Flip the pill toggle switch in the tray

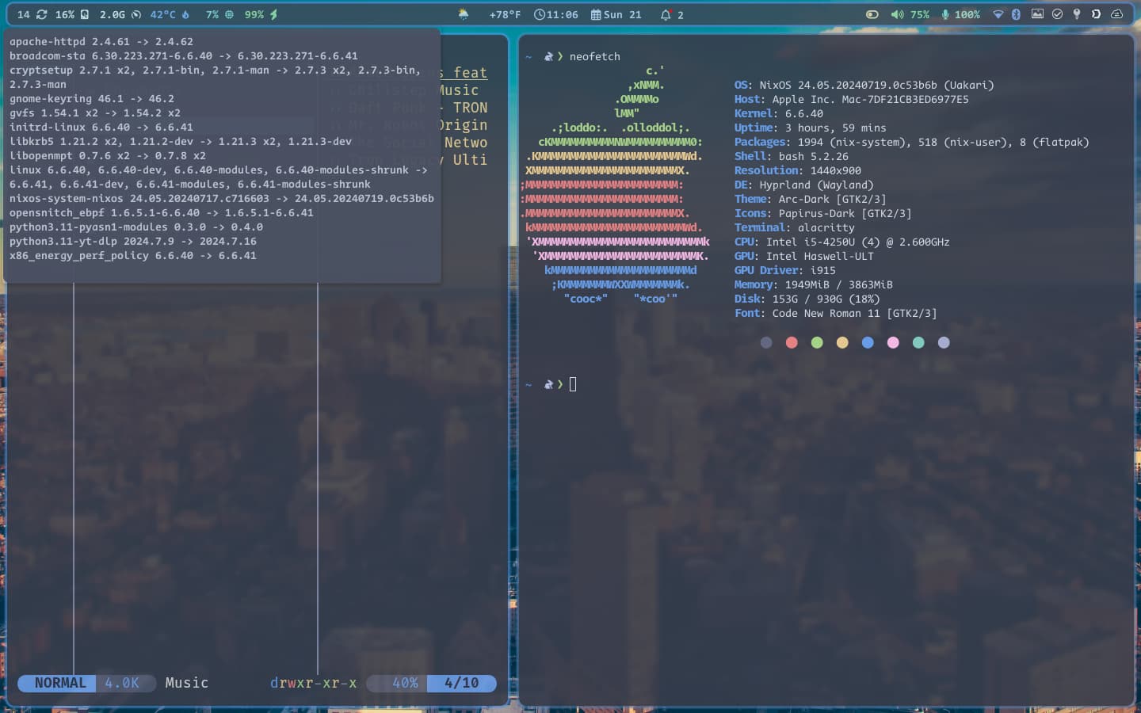tap(872, 13)
